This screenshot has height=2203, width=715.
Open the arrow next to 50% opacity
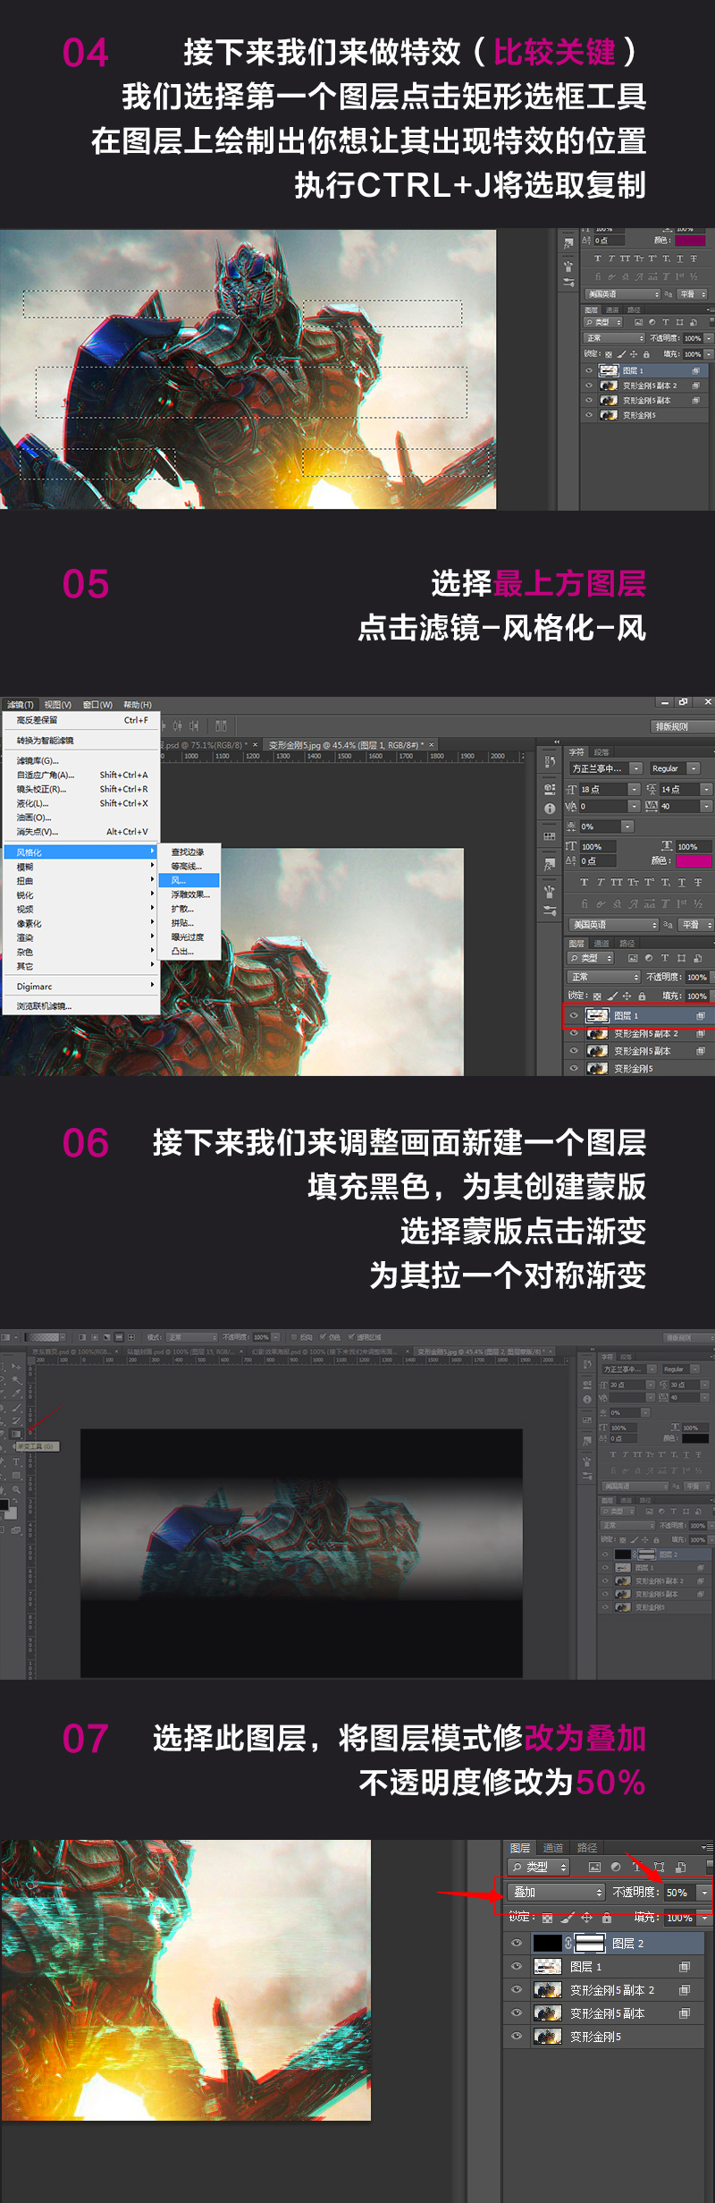click(704, 1892)
